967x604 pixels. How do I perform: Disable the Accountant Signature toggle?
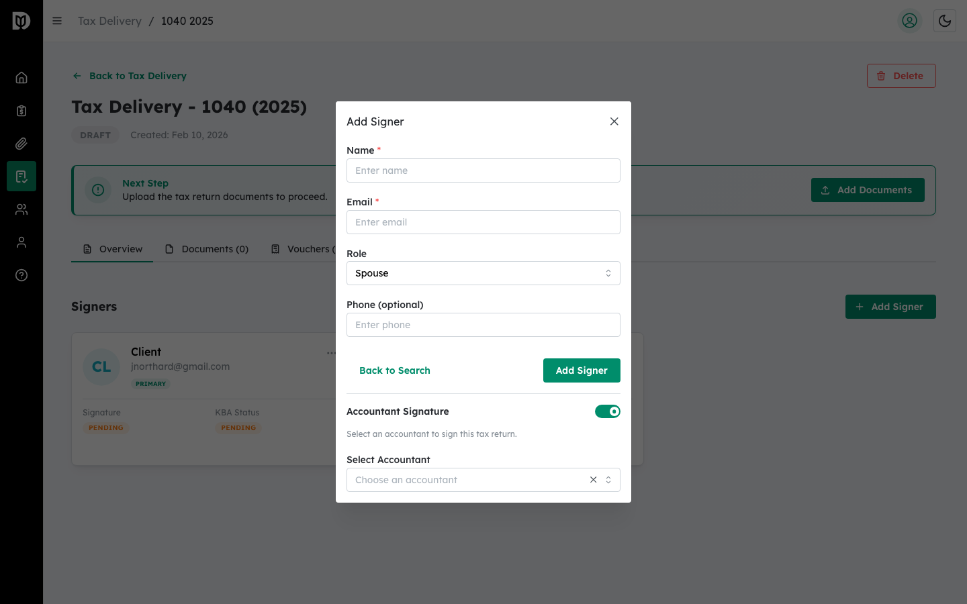pos(608,411)
